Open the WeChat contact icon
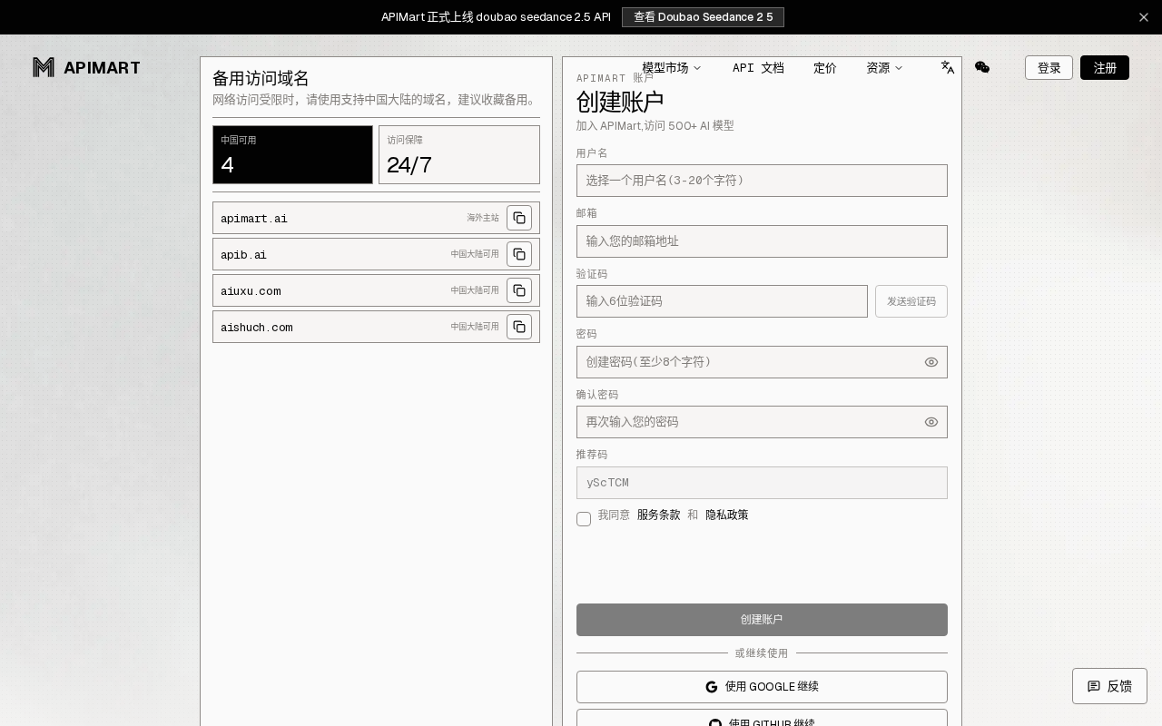The image size is (1162, 726). tap(982, 67)
